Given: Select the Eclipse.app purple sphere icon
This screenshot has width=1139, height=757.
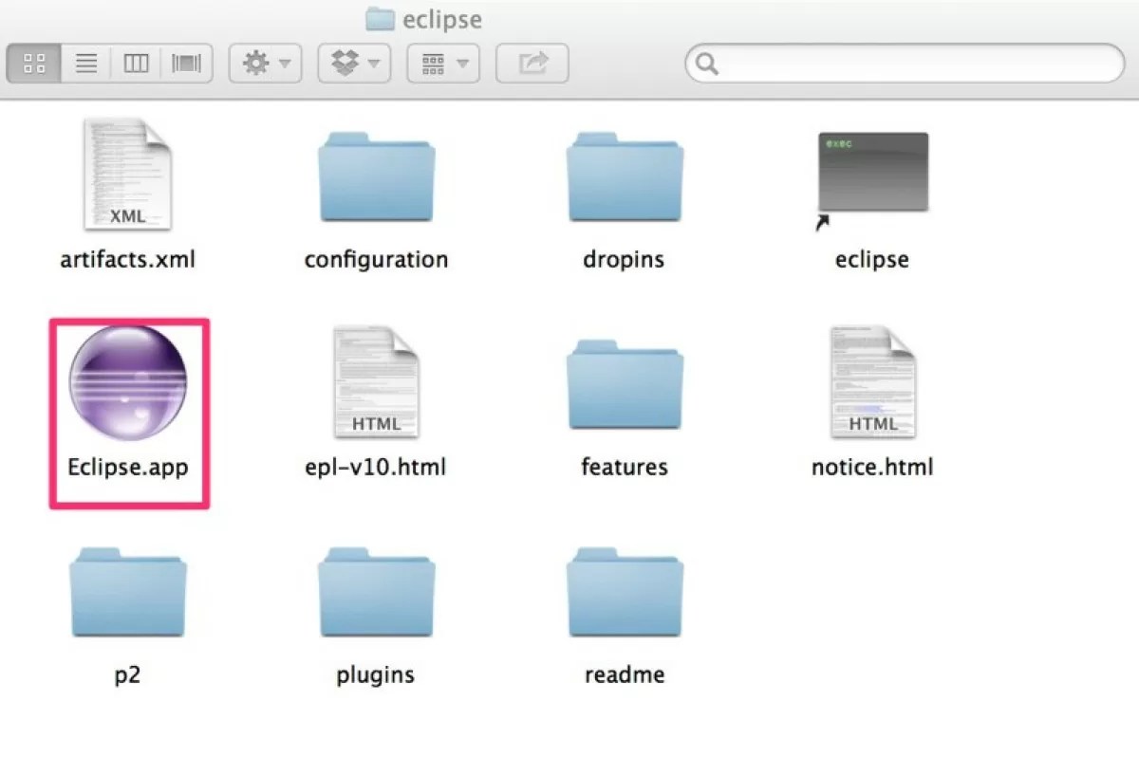Looking at the screenshot, I should [128, 383].
